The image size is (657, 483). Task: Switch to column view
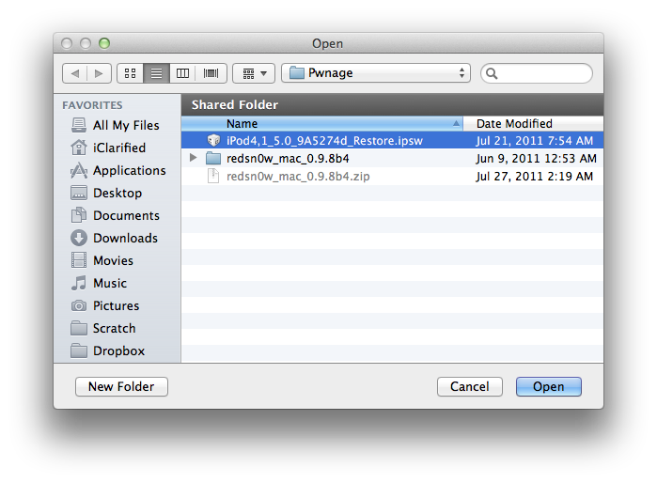click(182, 72)
